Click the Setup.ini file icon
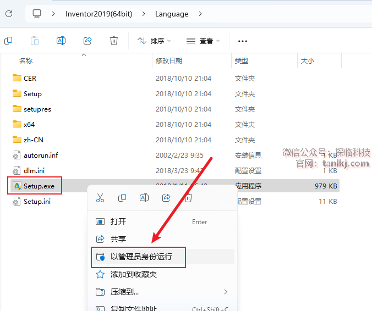The image size is (372, 311). [x=17, y=202]
